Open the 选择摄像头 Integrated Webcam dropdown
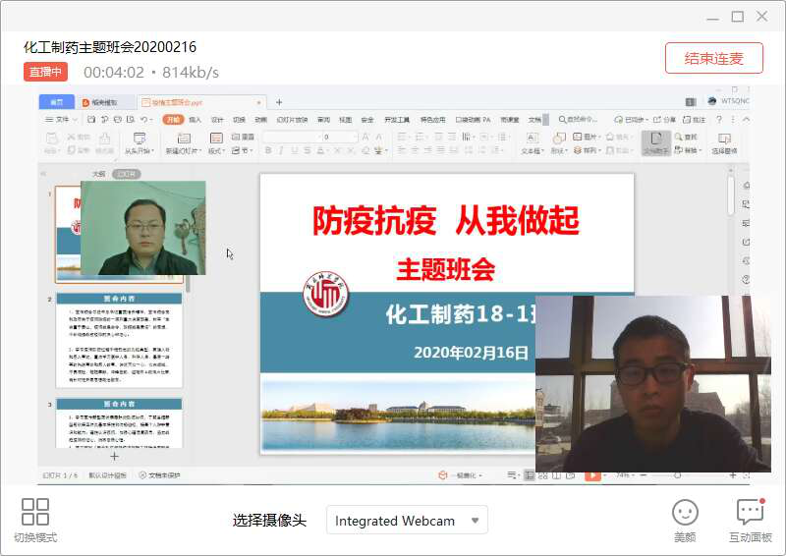This screenshot has width=786, height=556. (x=407, y=521)
